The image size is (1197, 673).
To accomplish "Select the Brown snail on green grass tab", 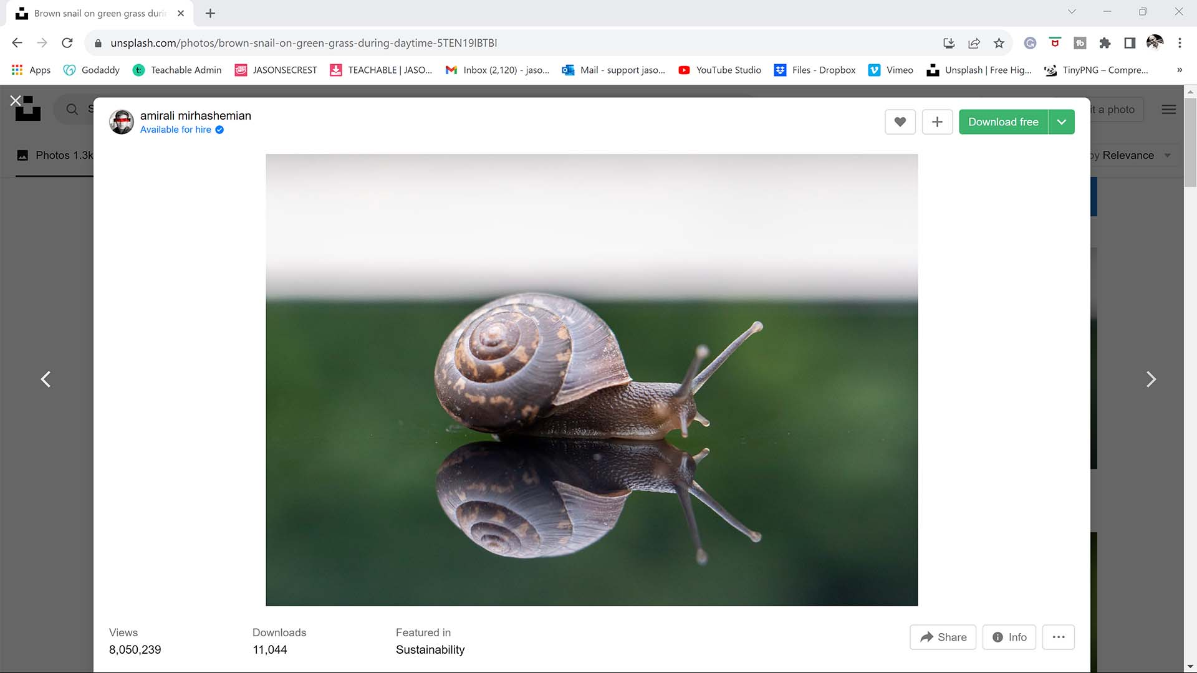I will click(100, 13).
